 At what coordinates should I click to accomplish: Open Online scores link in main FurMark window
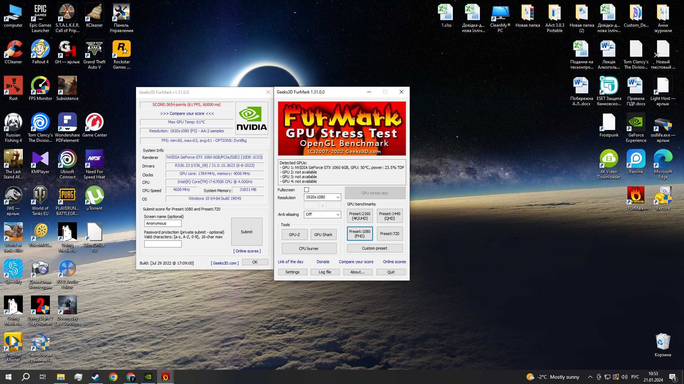coord(394,262)
